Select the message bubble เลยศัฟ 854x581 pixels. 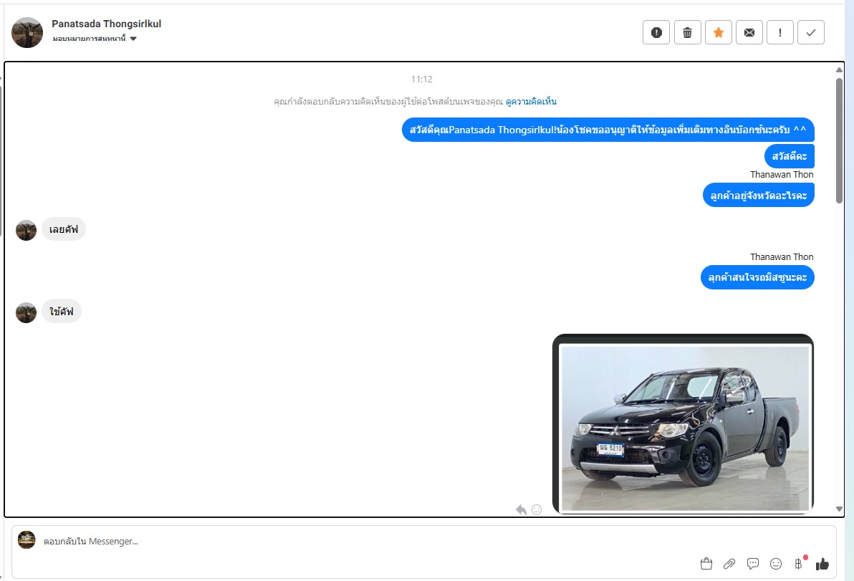pyautogui.click(x=64, y=229)
